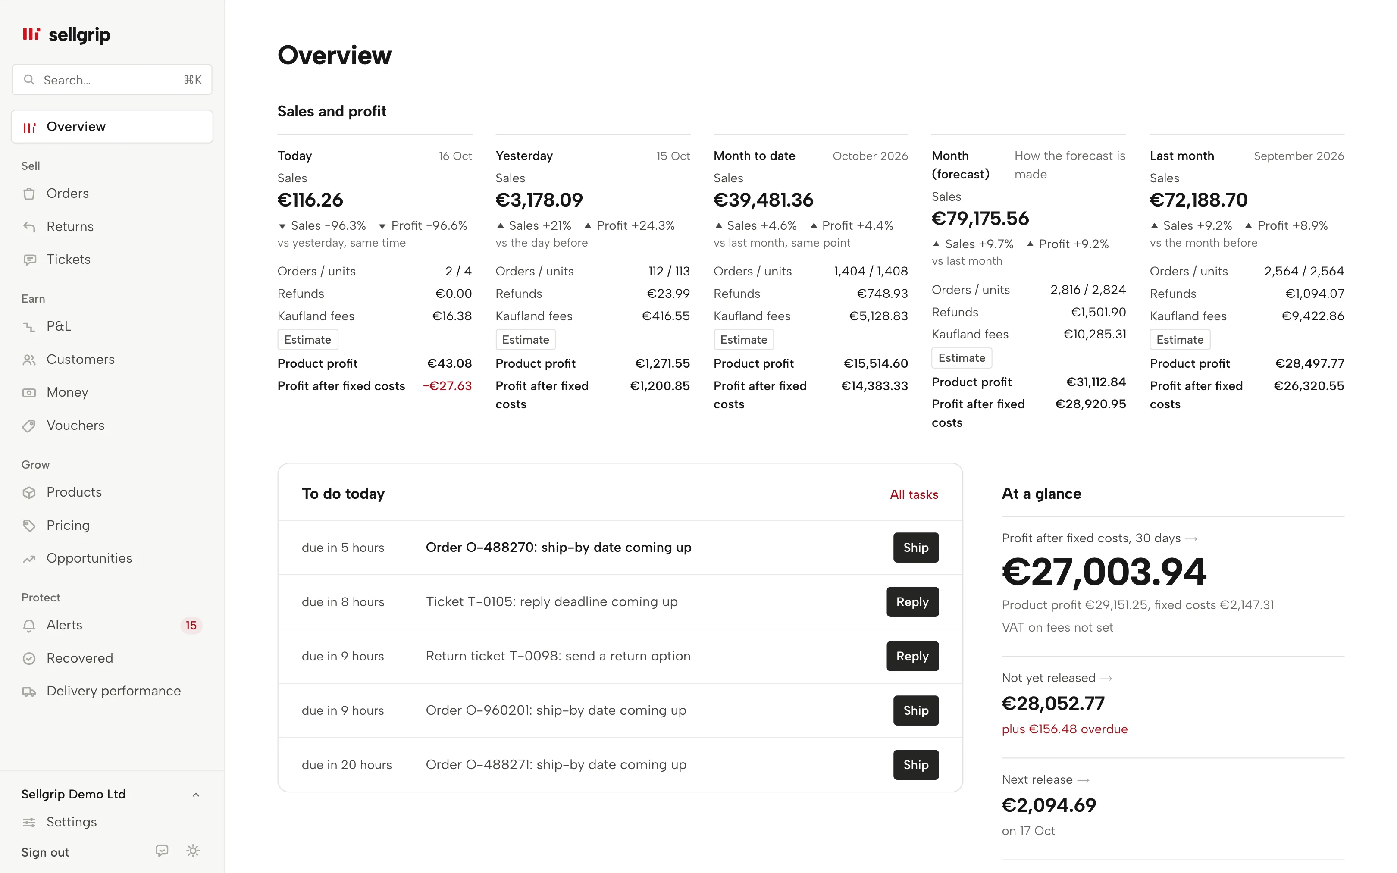
Task: Click the Recovered checkmark icon
Action: (x=29, y=658)
